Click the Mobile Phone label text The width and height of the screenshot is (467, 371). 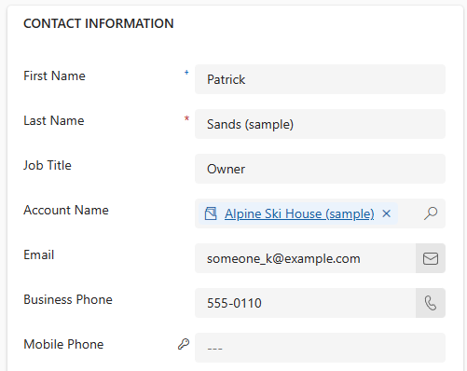pyautogui.click(x=63, y=344)
